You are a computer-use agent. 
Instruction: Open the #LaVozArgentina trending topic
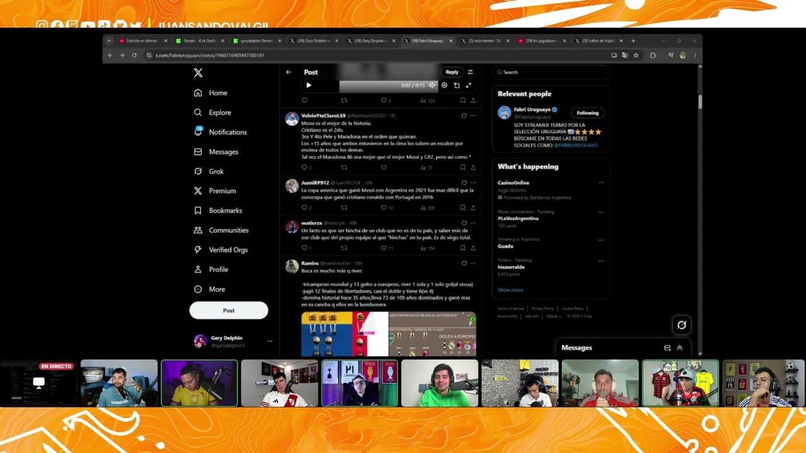(x=518, y=218)
